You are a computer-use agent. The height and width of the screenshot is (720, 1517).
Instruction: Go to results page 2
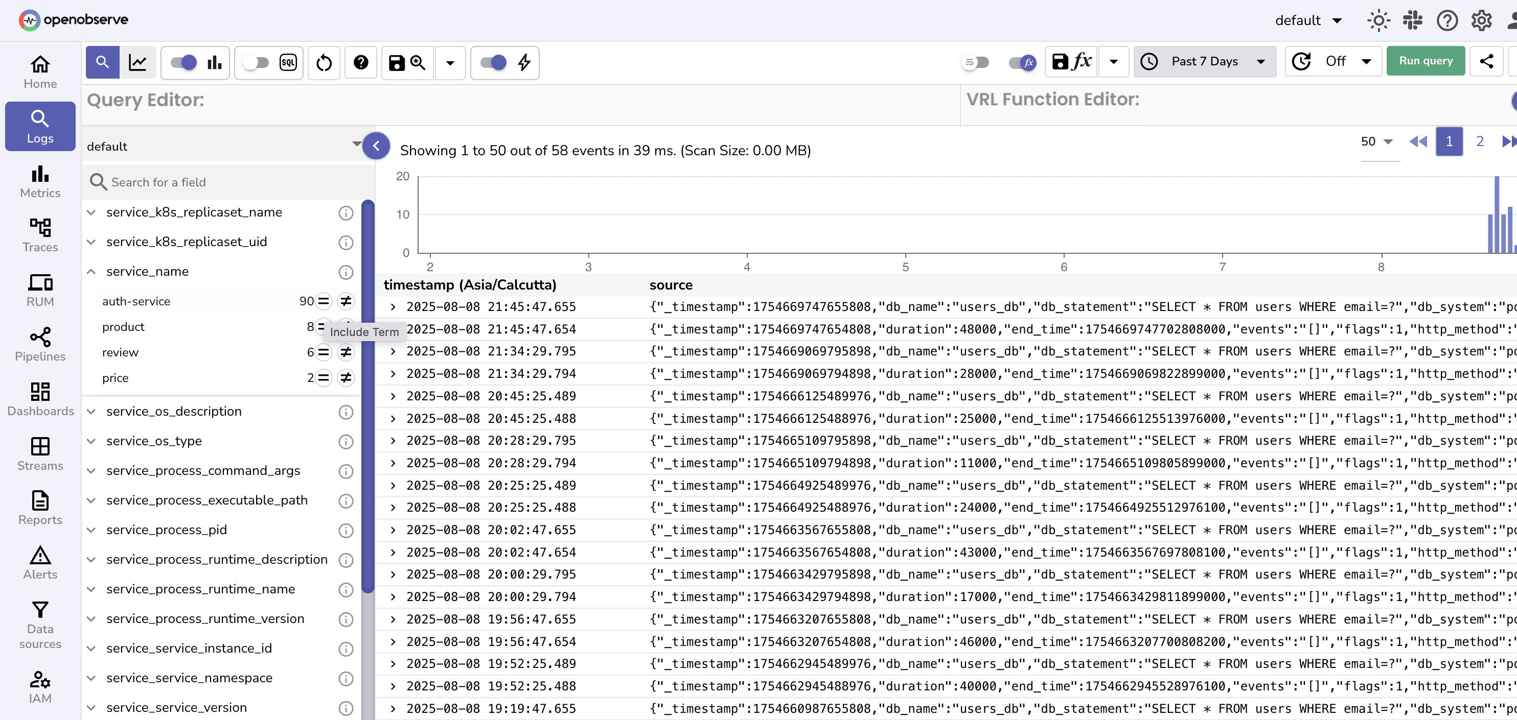1481,141
